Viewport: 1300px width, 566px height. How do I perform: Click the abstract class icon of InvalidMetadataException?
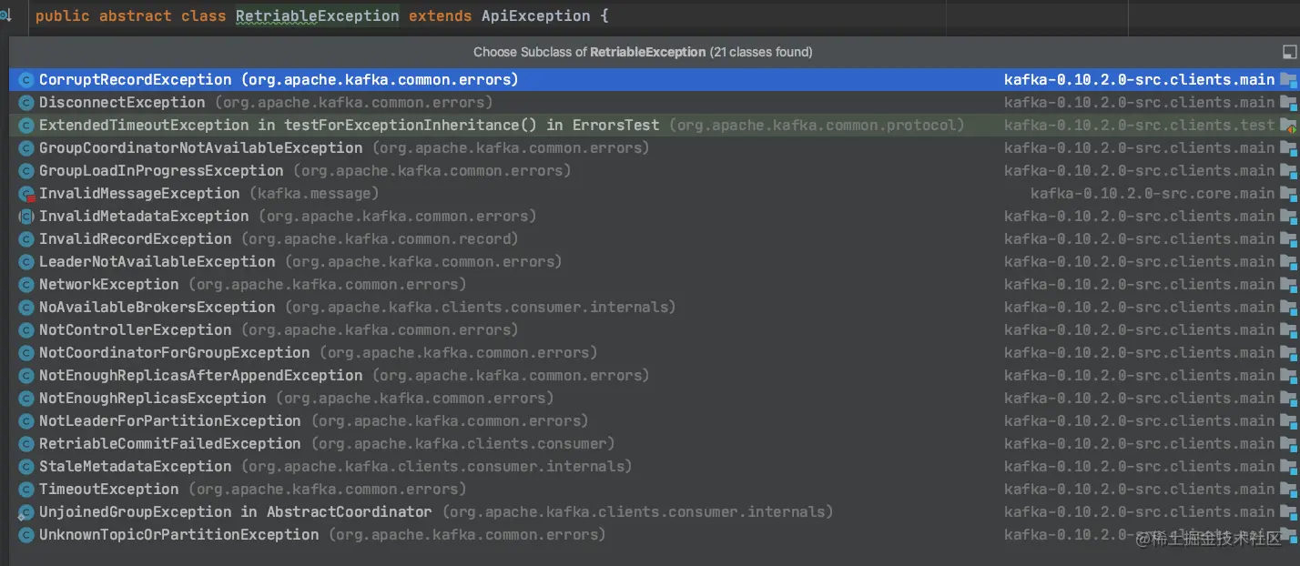click(x=25, y=217)
